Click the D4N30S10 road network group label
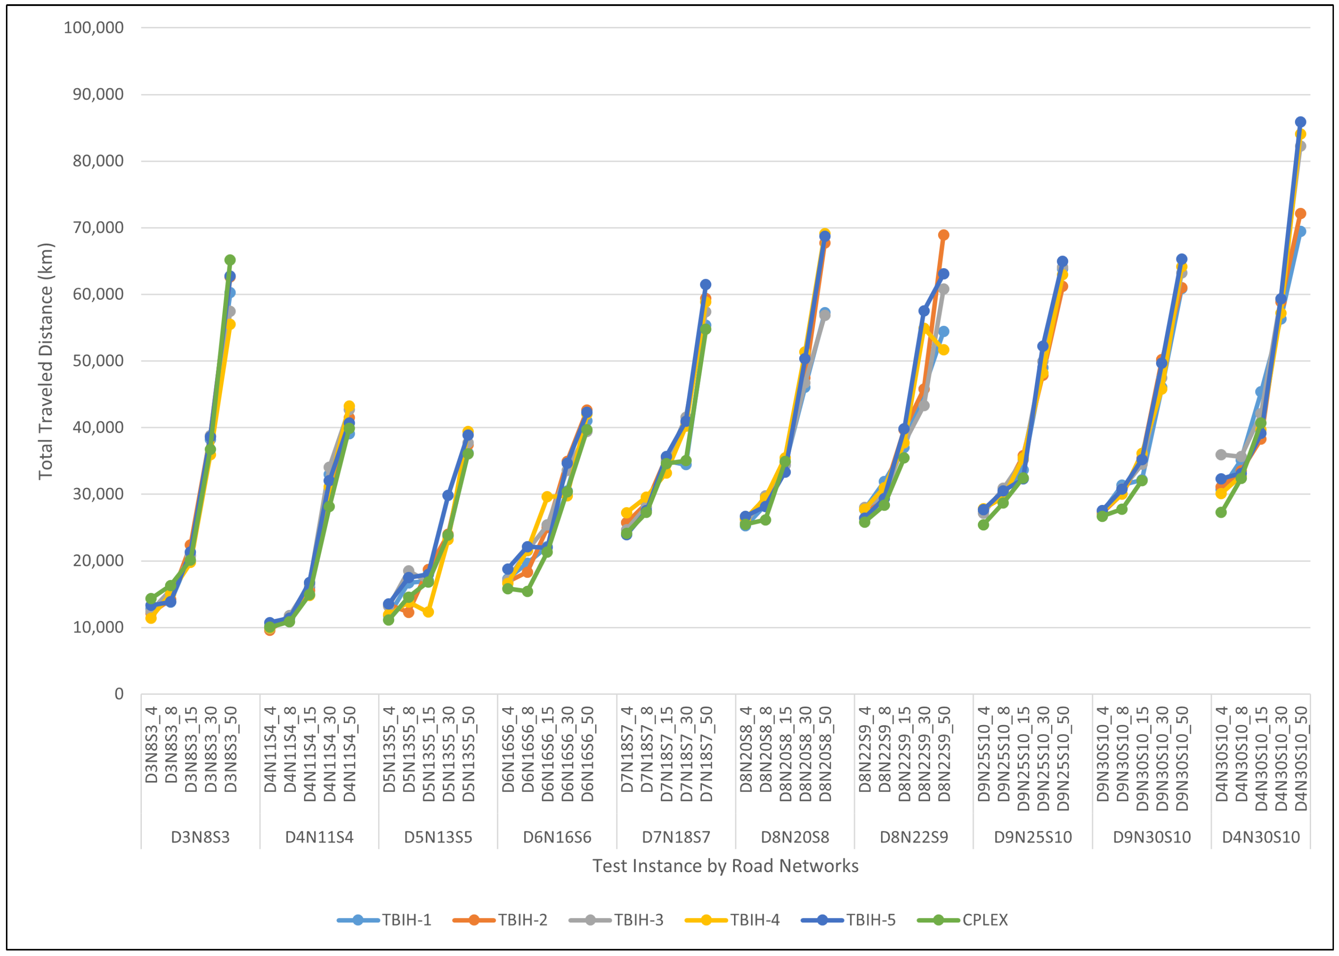 coord(1261,837)
